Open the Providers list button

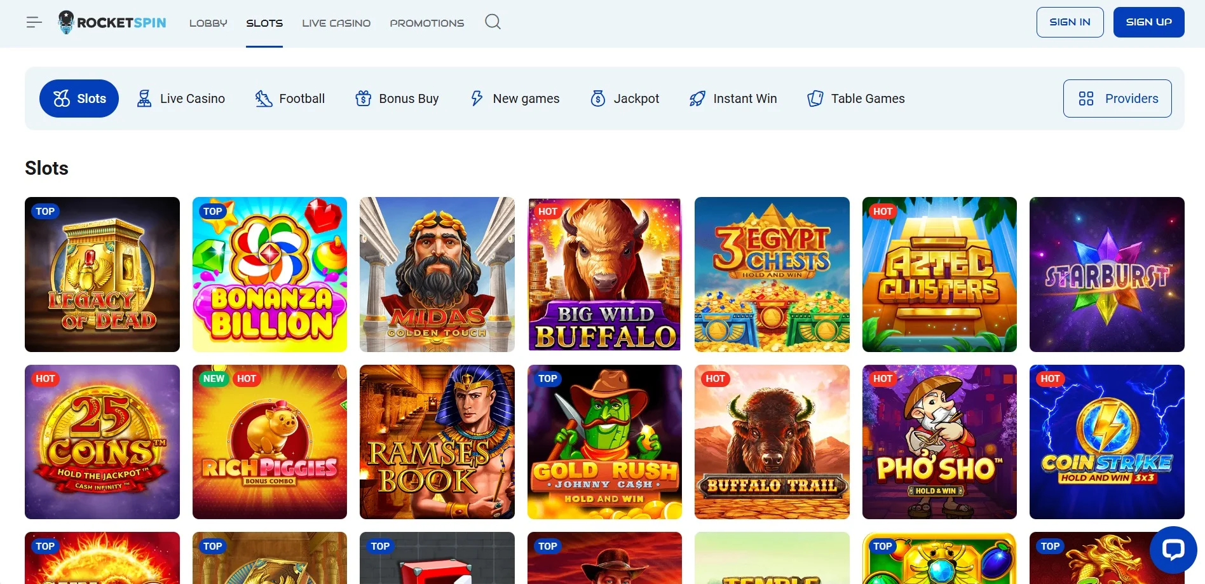click(1117, 98)
